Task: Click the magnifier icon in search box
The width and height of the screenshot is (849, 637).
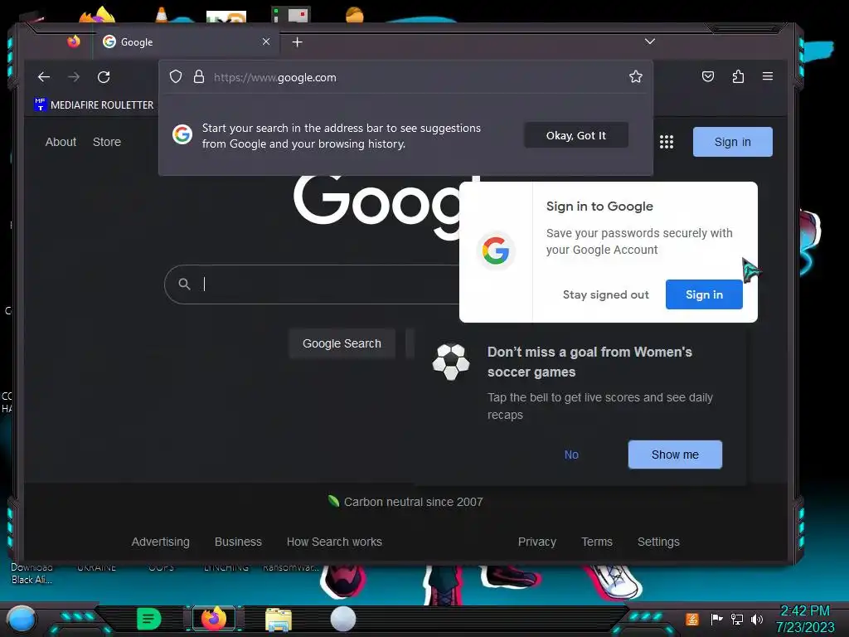Action: [184, 284]
